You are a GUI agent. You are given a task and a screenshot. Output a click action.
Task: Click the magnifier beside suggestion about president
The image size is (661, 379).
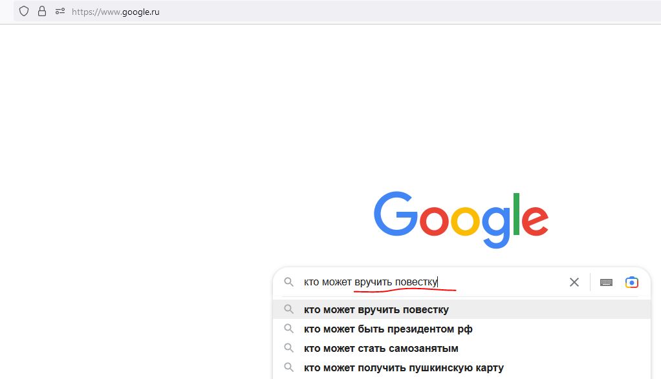click(x=288, y=329)
